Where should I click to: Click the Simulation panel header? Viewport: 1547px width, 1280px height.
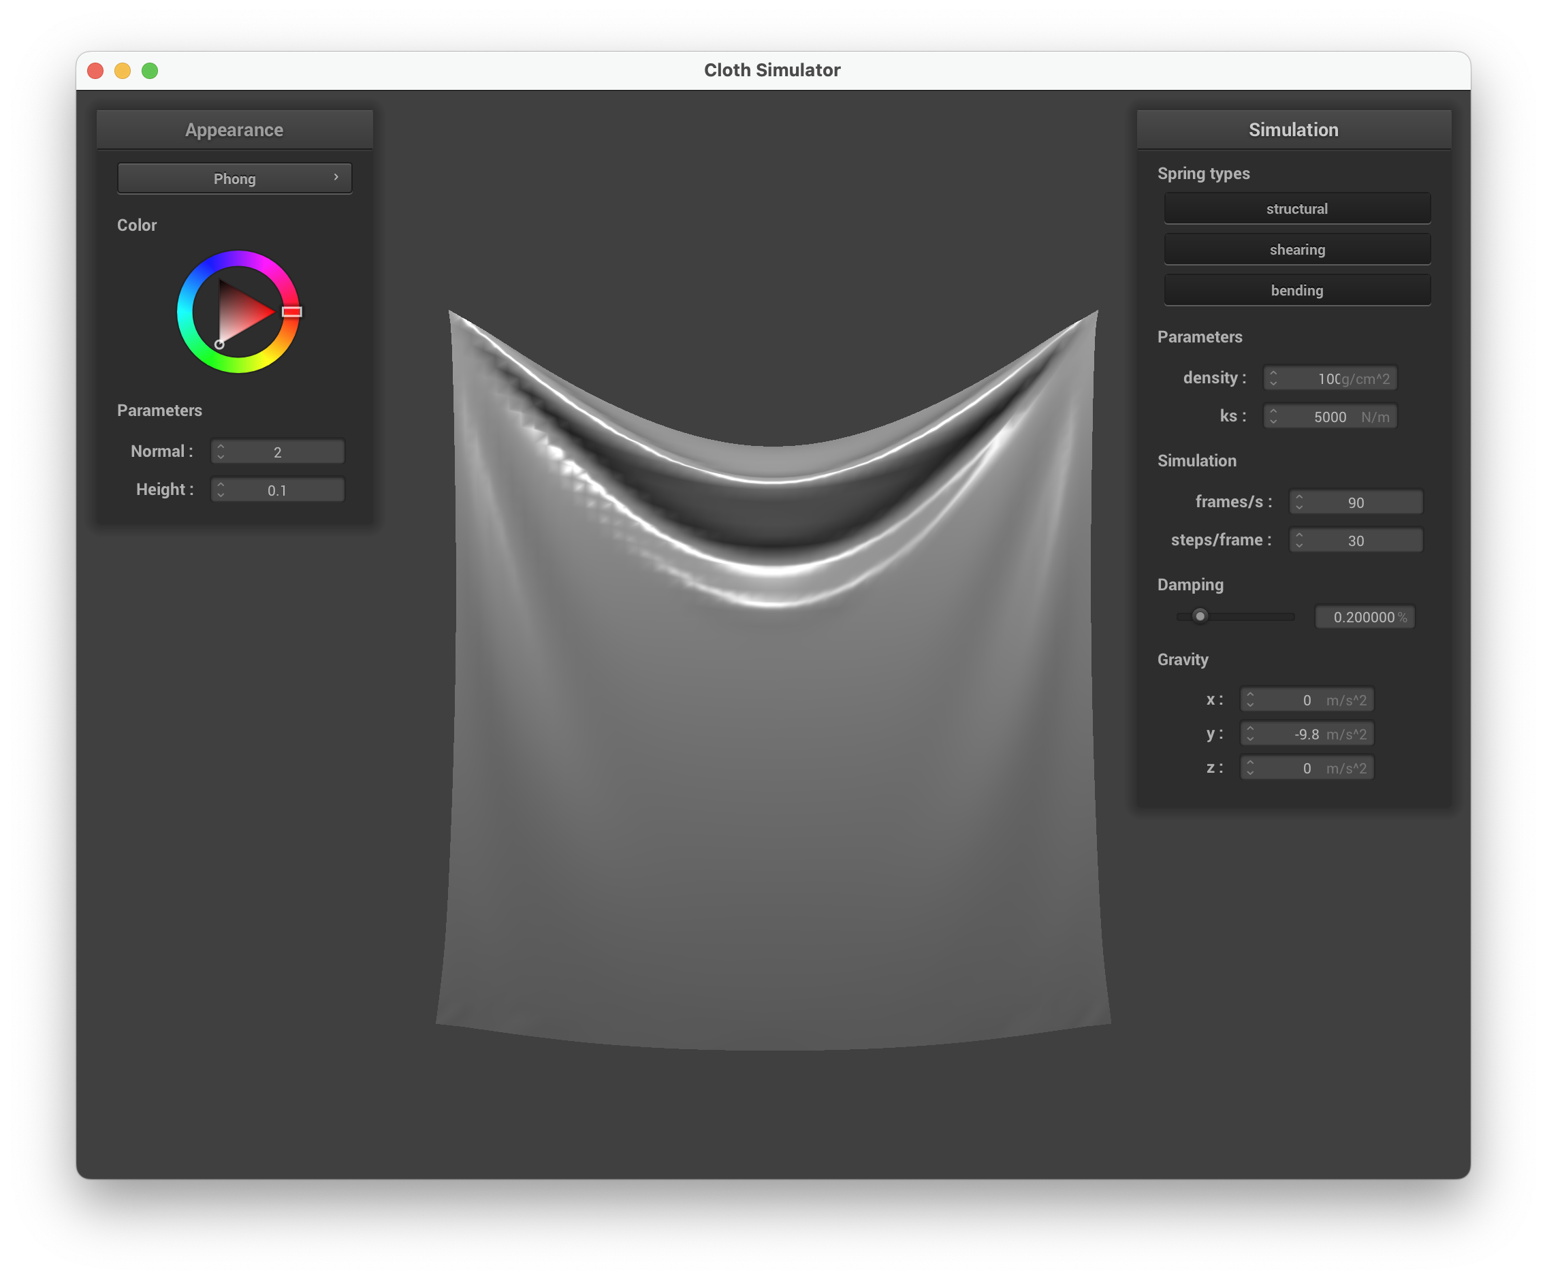[x=1293, y=129]
